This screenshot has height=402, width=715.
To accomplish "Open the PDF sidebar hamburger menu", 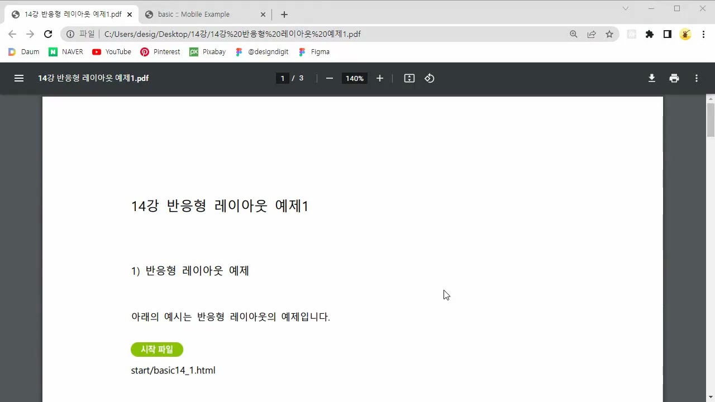I will (x=19, y=78).
